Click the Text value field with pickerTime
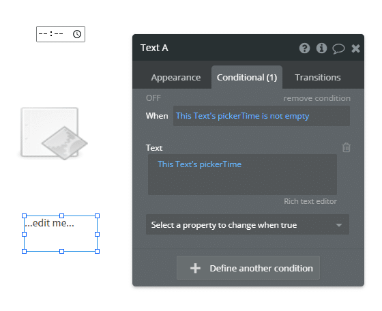 [x=242, y=175]
